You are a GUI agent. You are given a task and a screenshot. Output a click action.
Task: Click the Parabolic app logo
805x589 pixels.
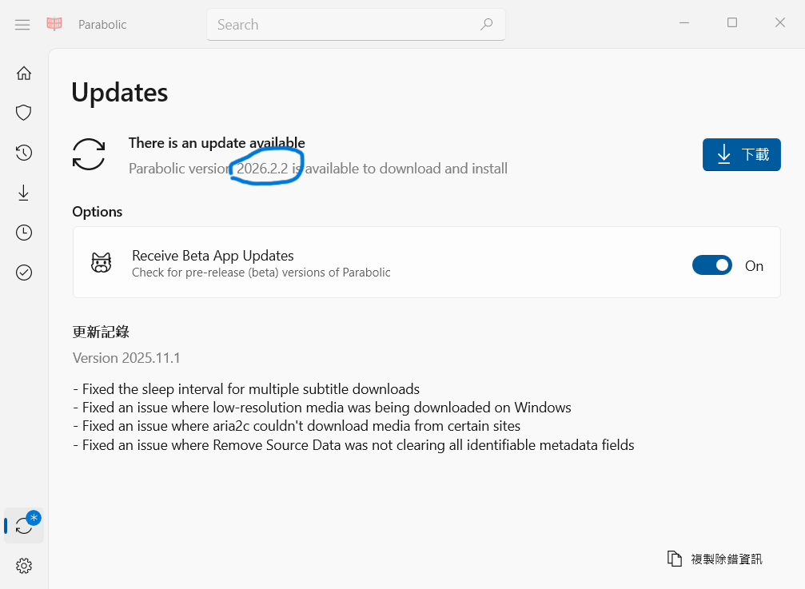coord(54,25)
